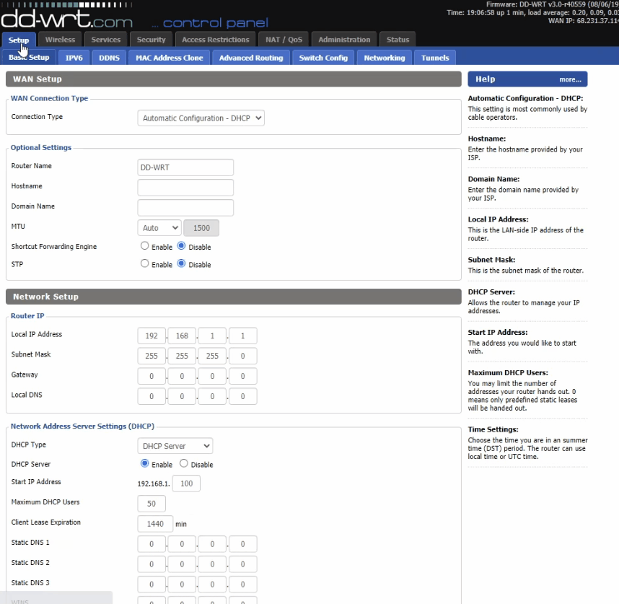The height and width of the screenshot is (604, 619).
Task: Click Static DNS 3 first octet
Action: pyautogui.click(x=152, y=585)
